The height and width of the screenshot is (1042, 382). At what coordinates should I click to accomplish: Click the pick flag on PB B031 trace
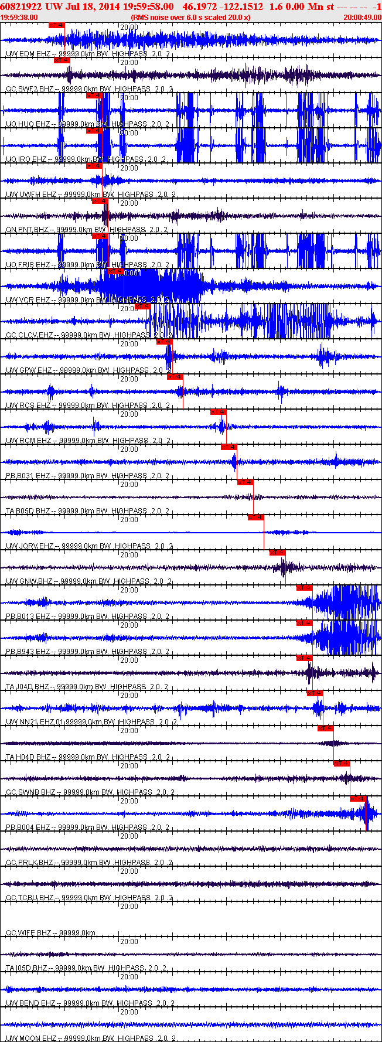coord(228,447)
